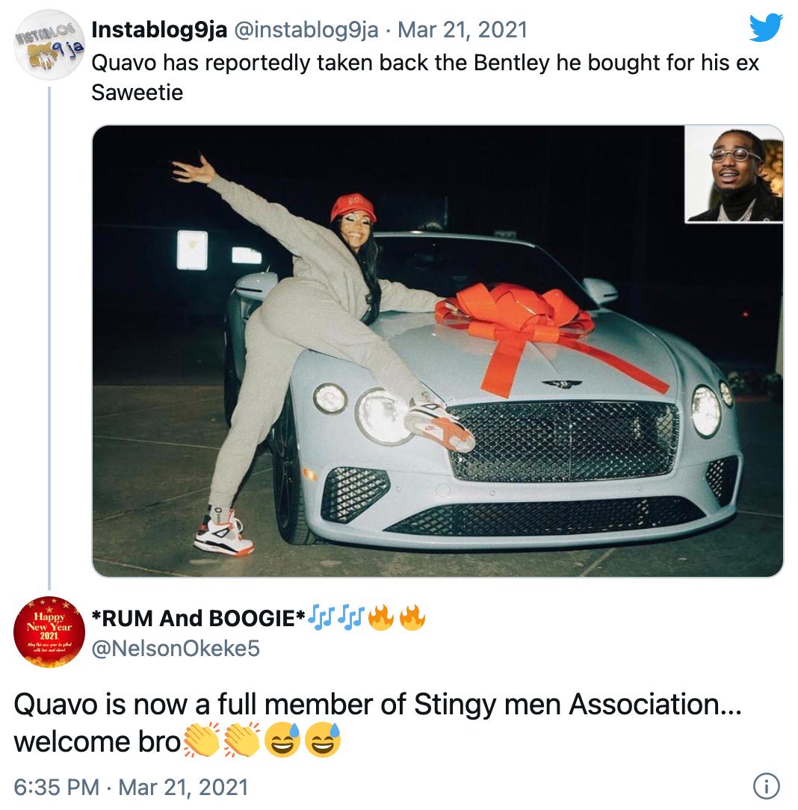Open the info icon beside timestamp

coord(767,786)
